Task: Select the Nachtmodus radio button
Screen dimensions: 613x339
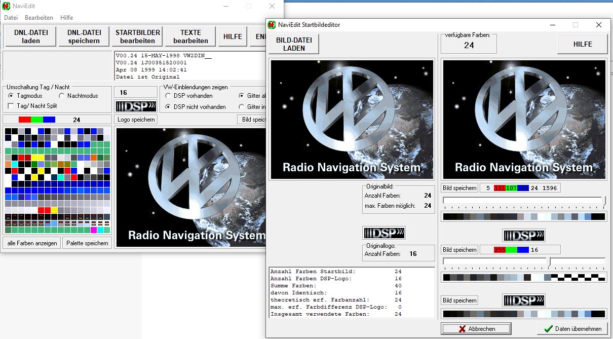Action: coord(62,96)
